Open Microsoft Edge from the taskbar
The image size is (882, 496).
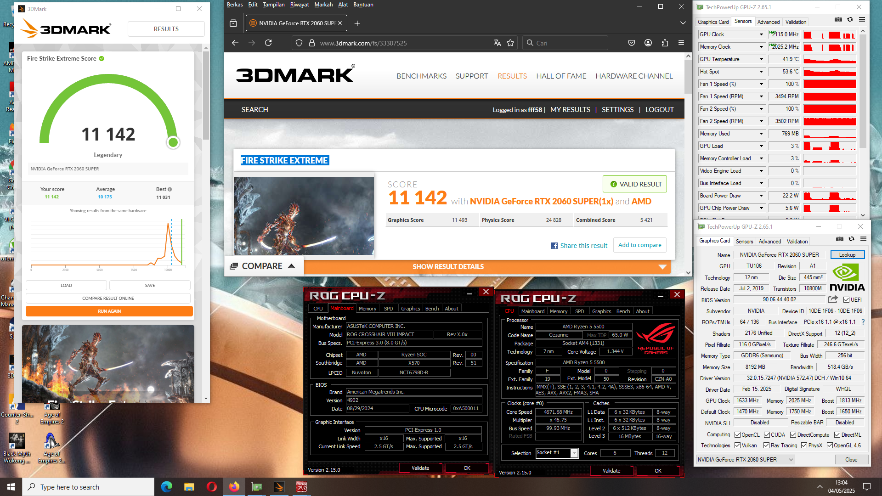[166, 487]
